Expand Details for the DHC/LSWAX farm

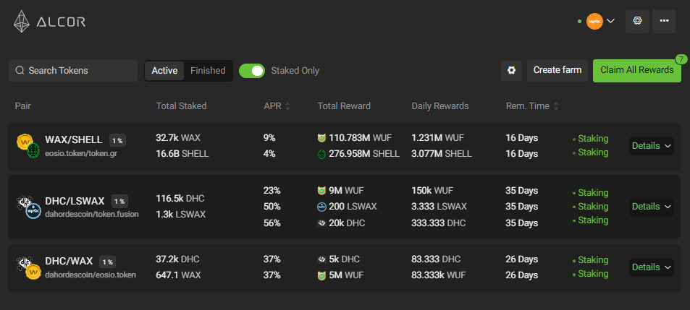pos(652,207)
